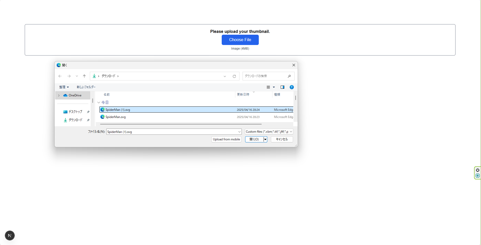Select file SpiderMan.svg
This screenshot has height=245, width=481.
coord(196,117)
